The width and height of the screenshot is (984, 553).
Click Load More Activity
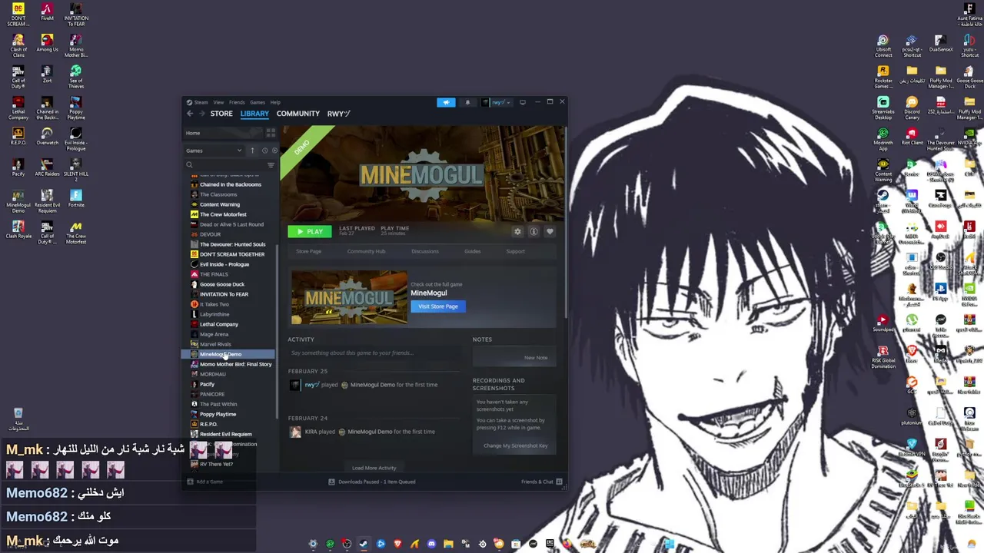374,468
